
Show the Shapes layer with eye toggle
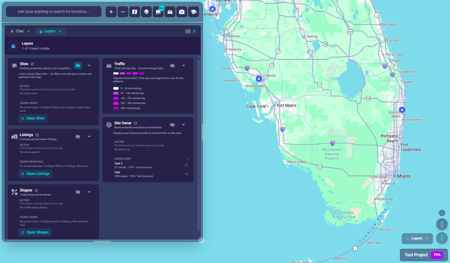click(78, 192)
